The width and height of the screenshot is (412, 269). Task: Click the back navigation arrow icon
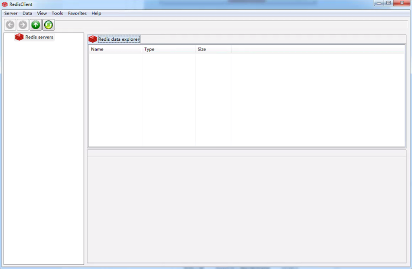click(9, 24)
